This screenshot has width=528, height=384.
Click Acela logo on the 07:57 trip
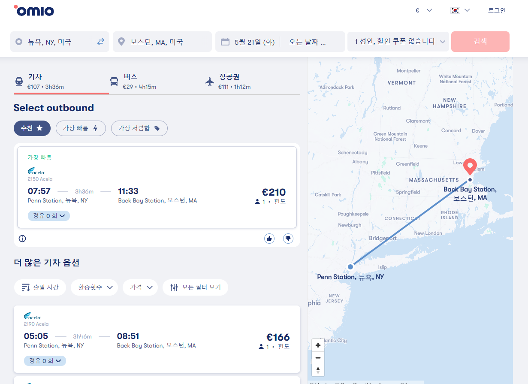36,171
